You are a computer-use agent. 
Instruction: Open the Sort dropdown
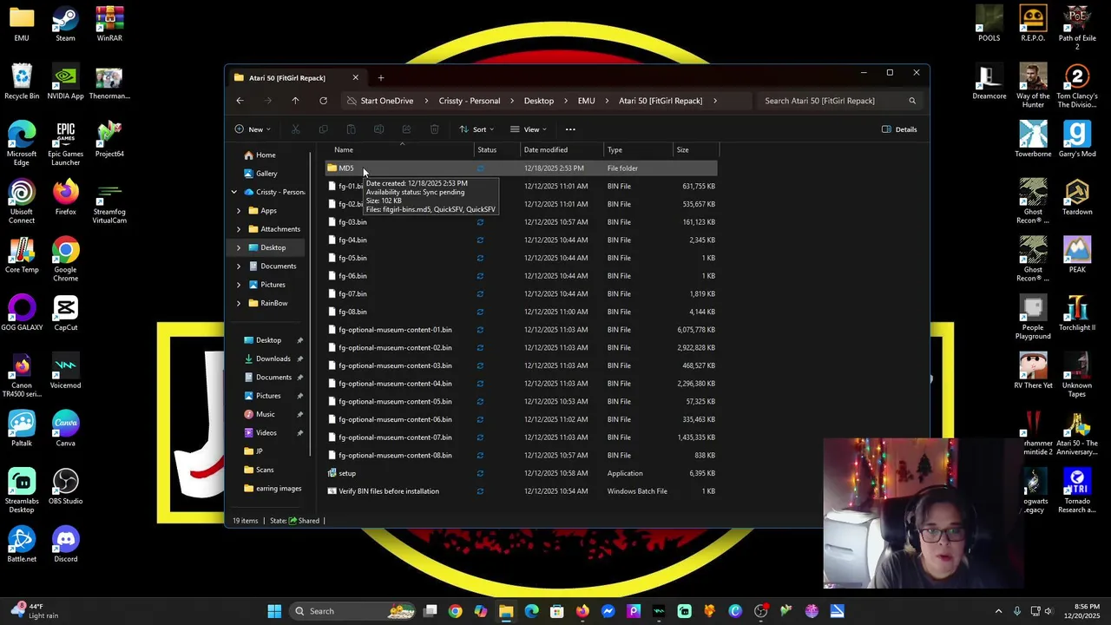[477, 129]
